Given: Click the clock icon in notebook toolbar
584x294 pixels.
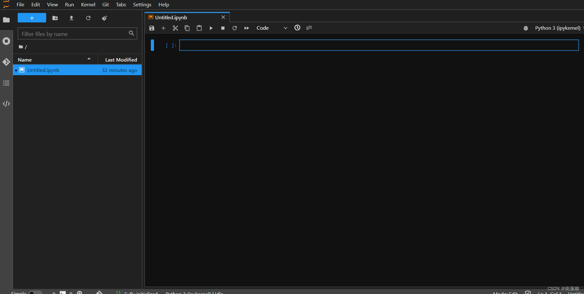Looking at the screenshot, I should tap(298, 28).
